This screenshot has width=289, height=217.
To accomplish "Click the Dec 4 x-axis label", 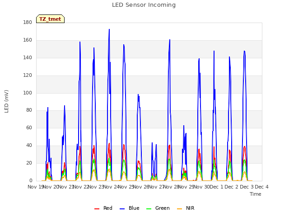I will 261,187.
